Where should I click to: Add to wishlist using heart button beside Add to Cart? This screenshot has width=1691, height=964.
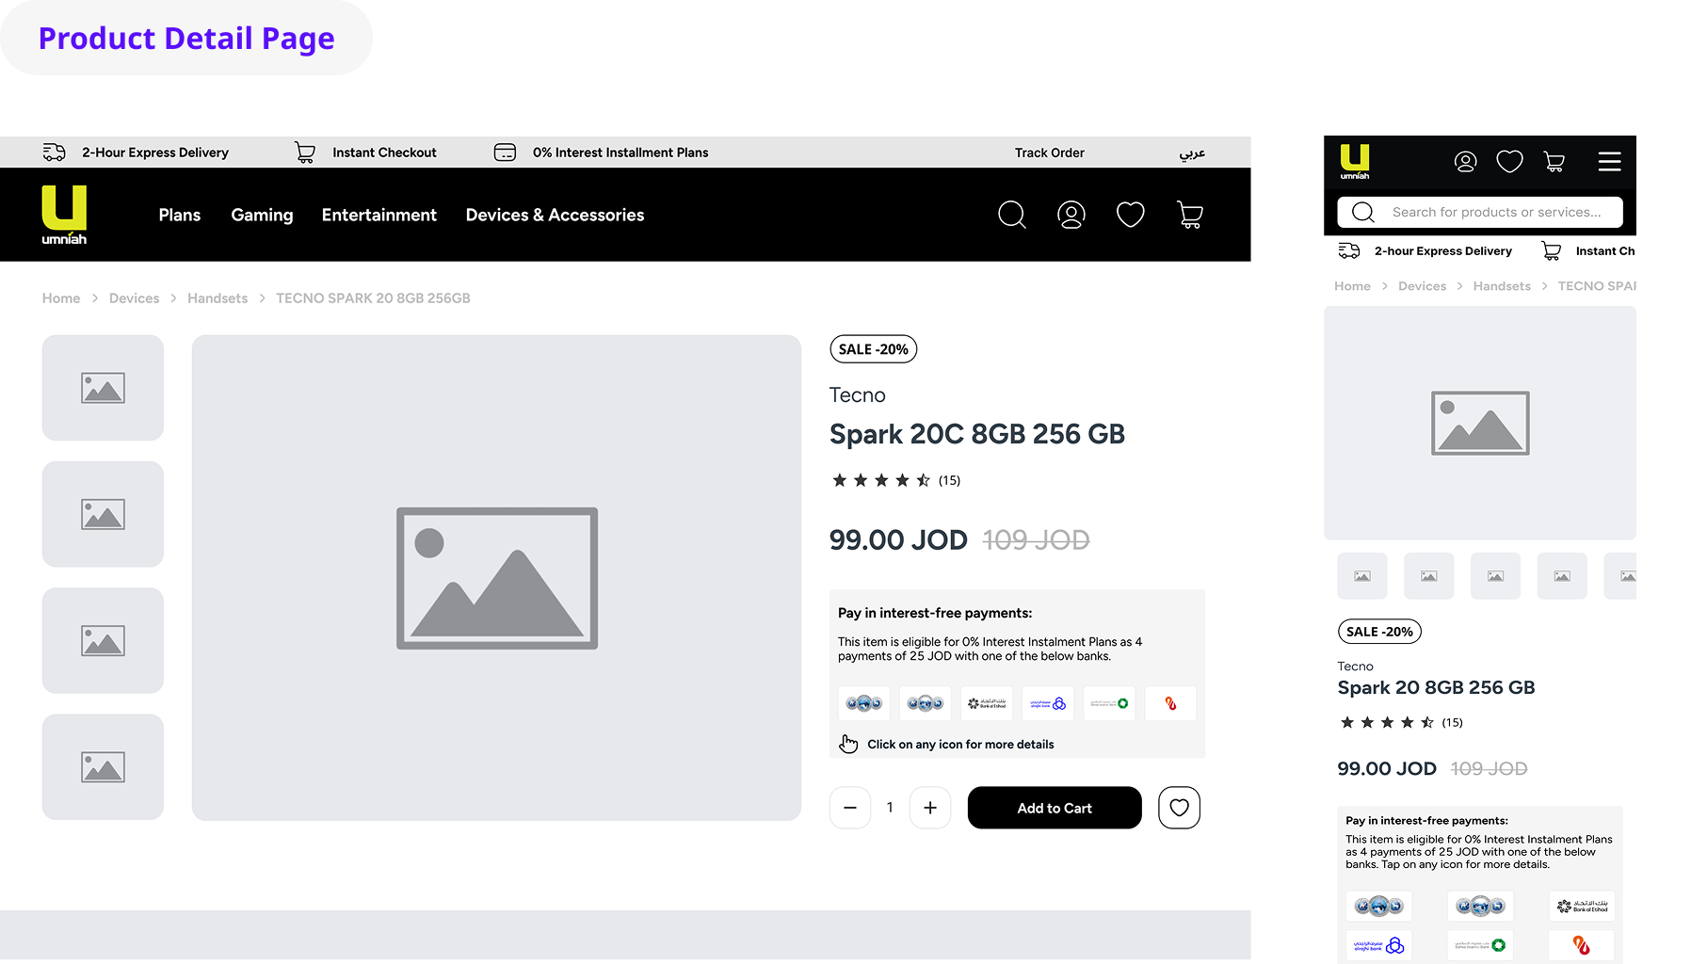(x=1179, y=808)
